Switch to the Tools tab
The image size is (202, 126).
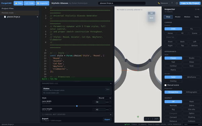point(197,17)
